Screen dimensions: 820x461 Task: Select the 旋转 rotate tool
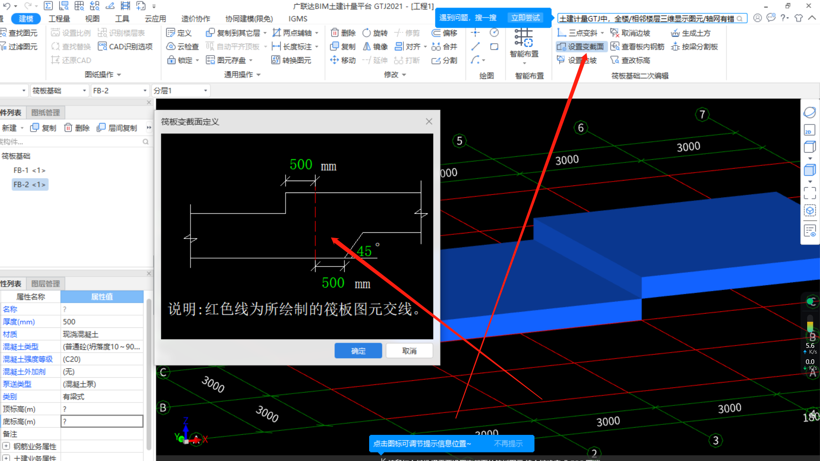[375, 33]
